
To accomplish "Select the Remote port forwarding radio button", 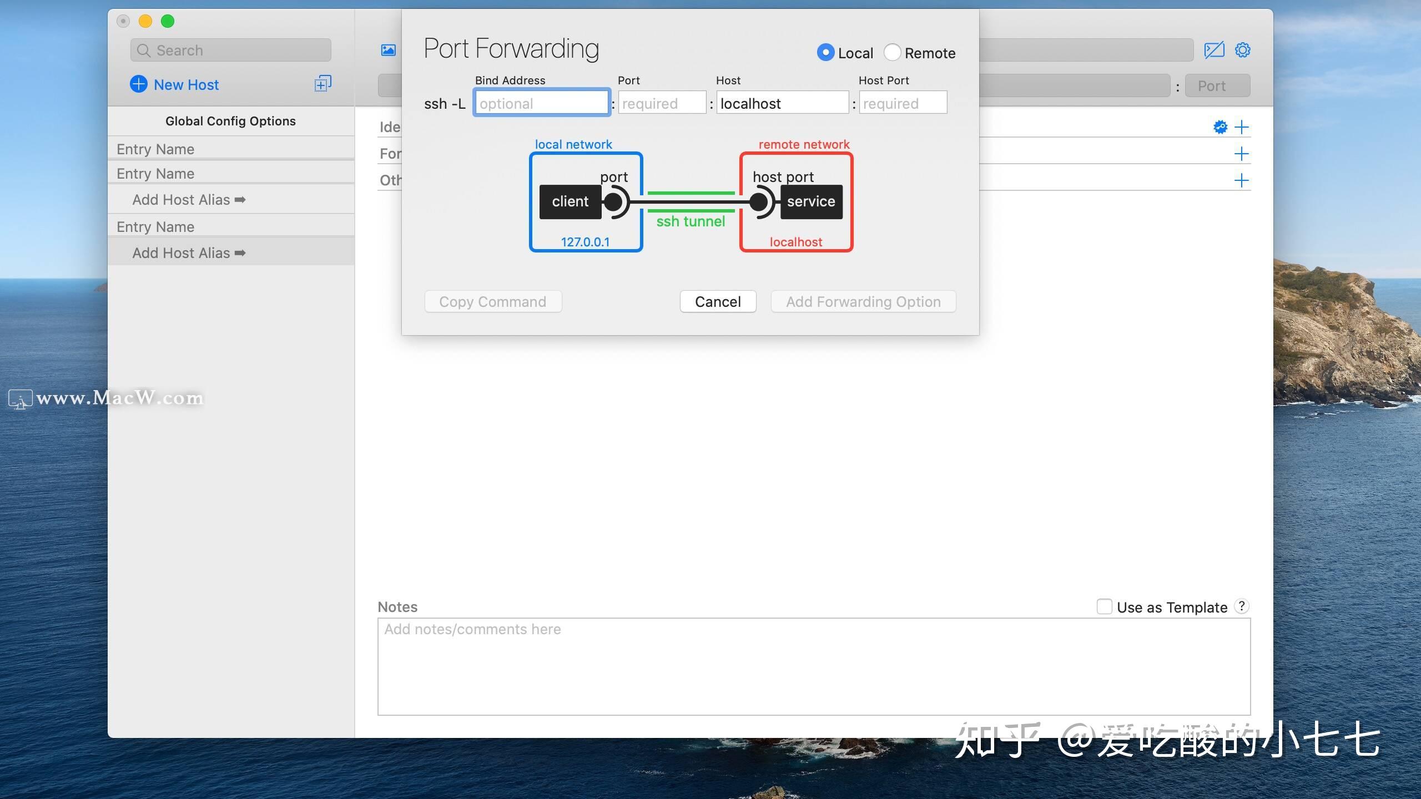I will pyautogui.click(x=892, y=52).
